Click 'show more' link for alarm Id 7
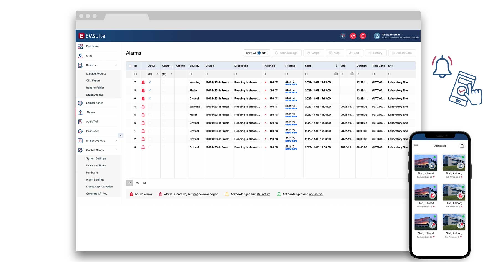Image resolution: width=496 pixels, height=262 pixels. coord(291,84)
